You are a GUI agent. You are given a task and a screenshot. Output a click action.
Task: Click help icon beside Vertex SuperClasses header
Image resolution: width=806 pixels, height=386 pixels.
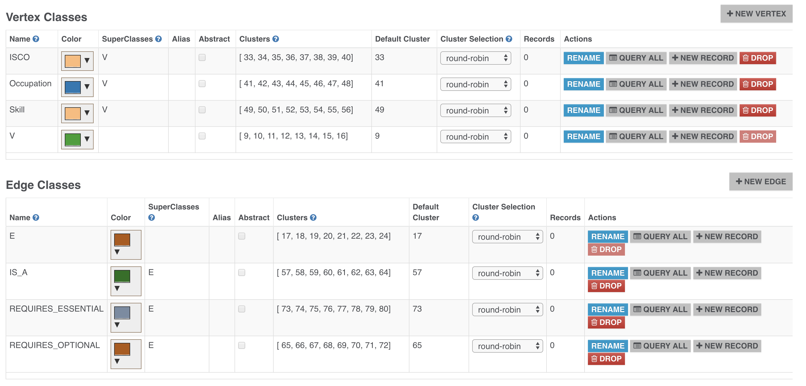click(x=158, y=39)
